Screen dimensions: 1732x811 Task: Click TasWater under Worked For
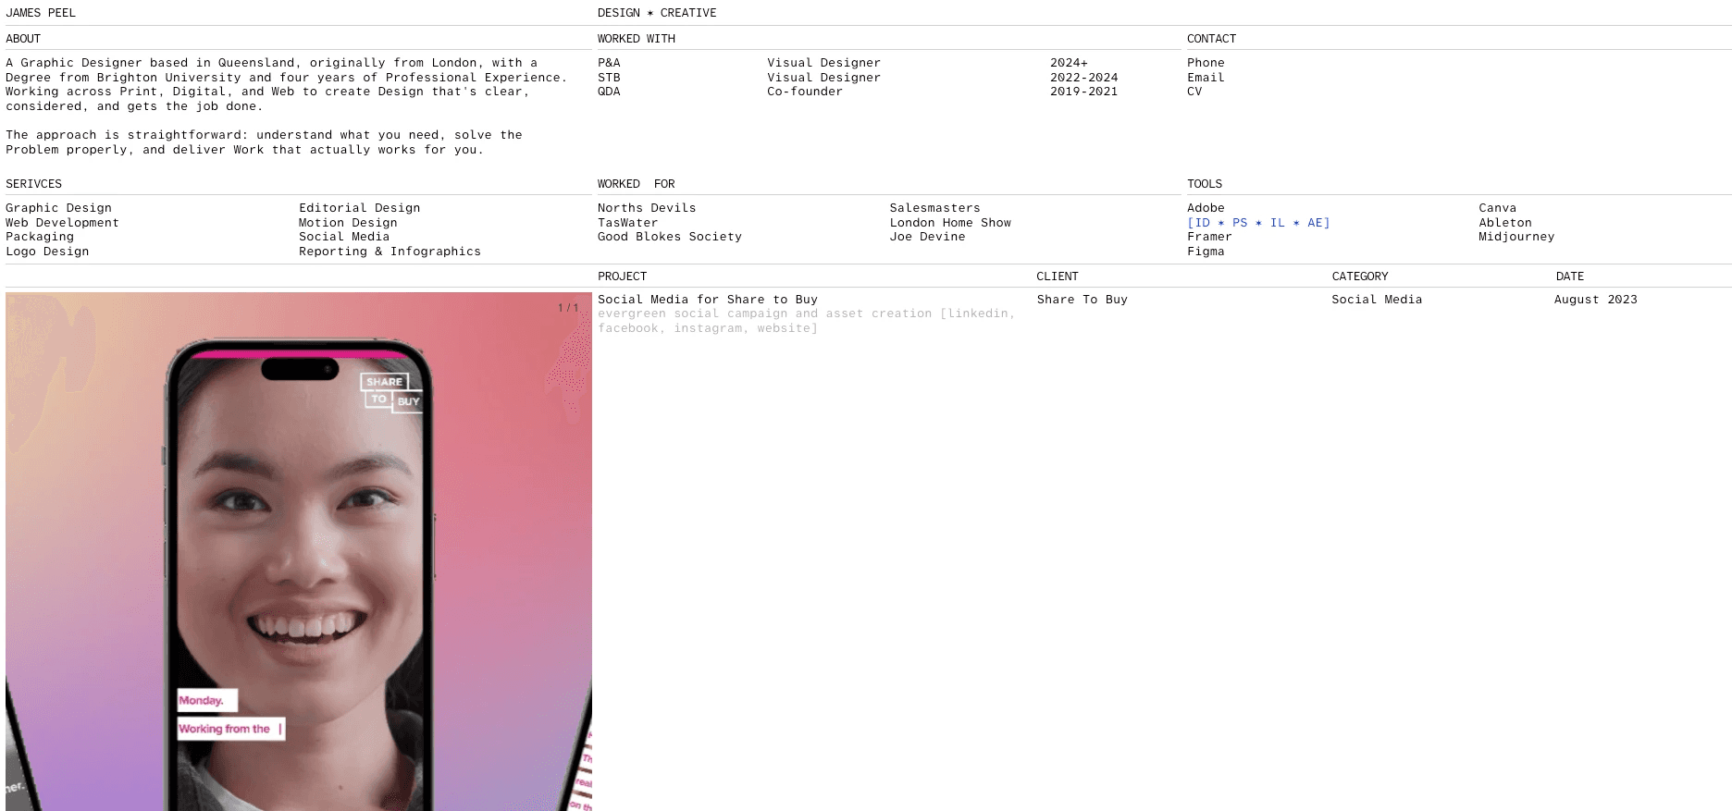pyautogui.click(x=627, y=223)
